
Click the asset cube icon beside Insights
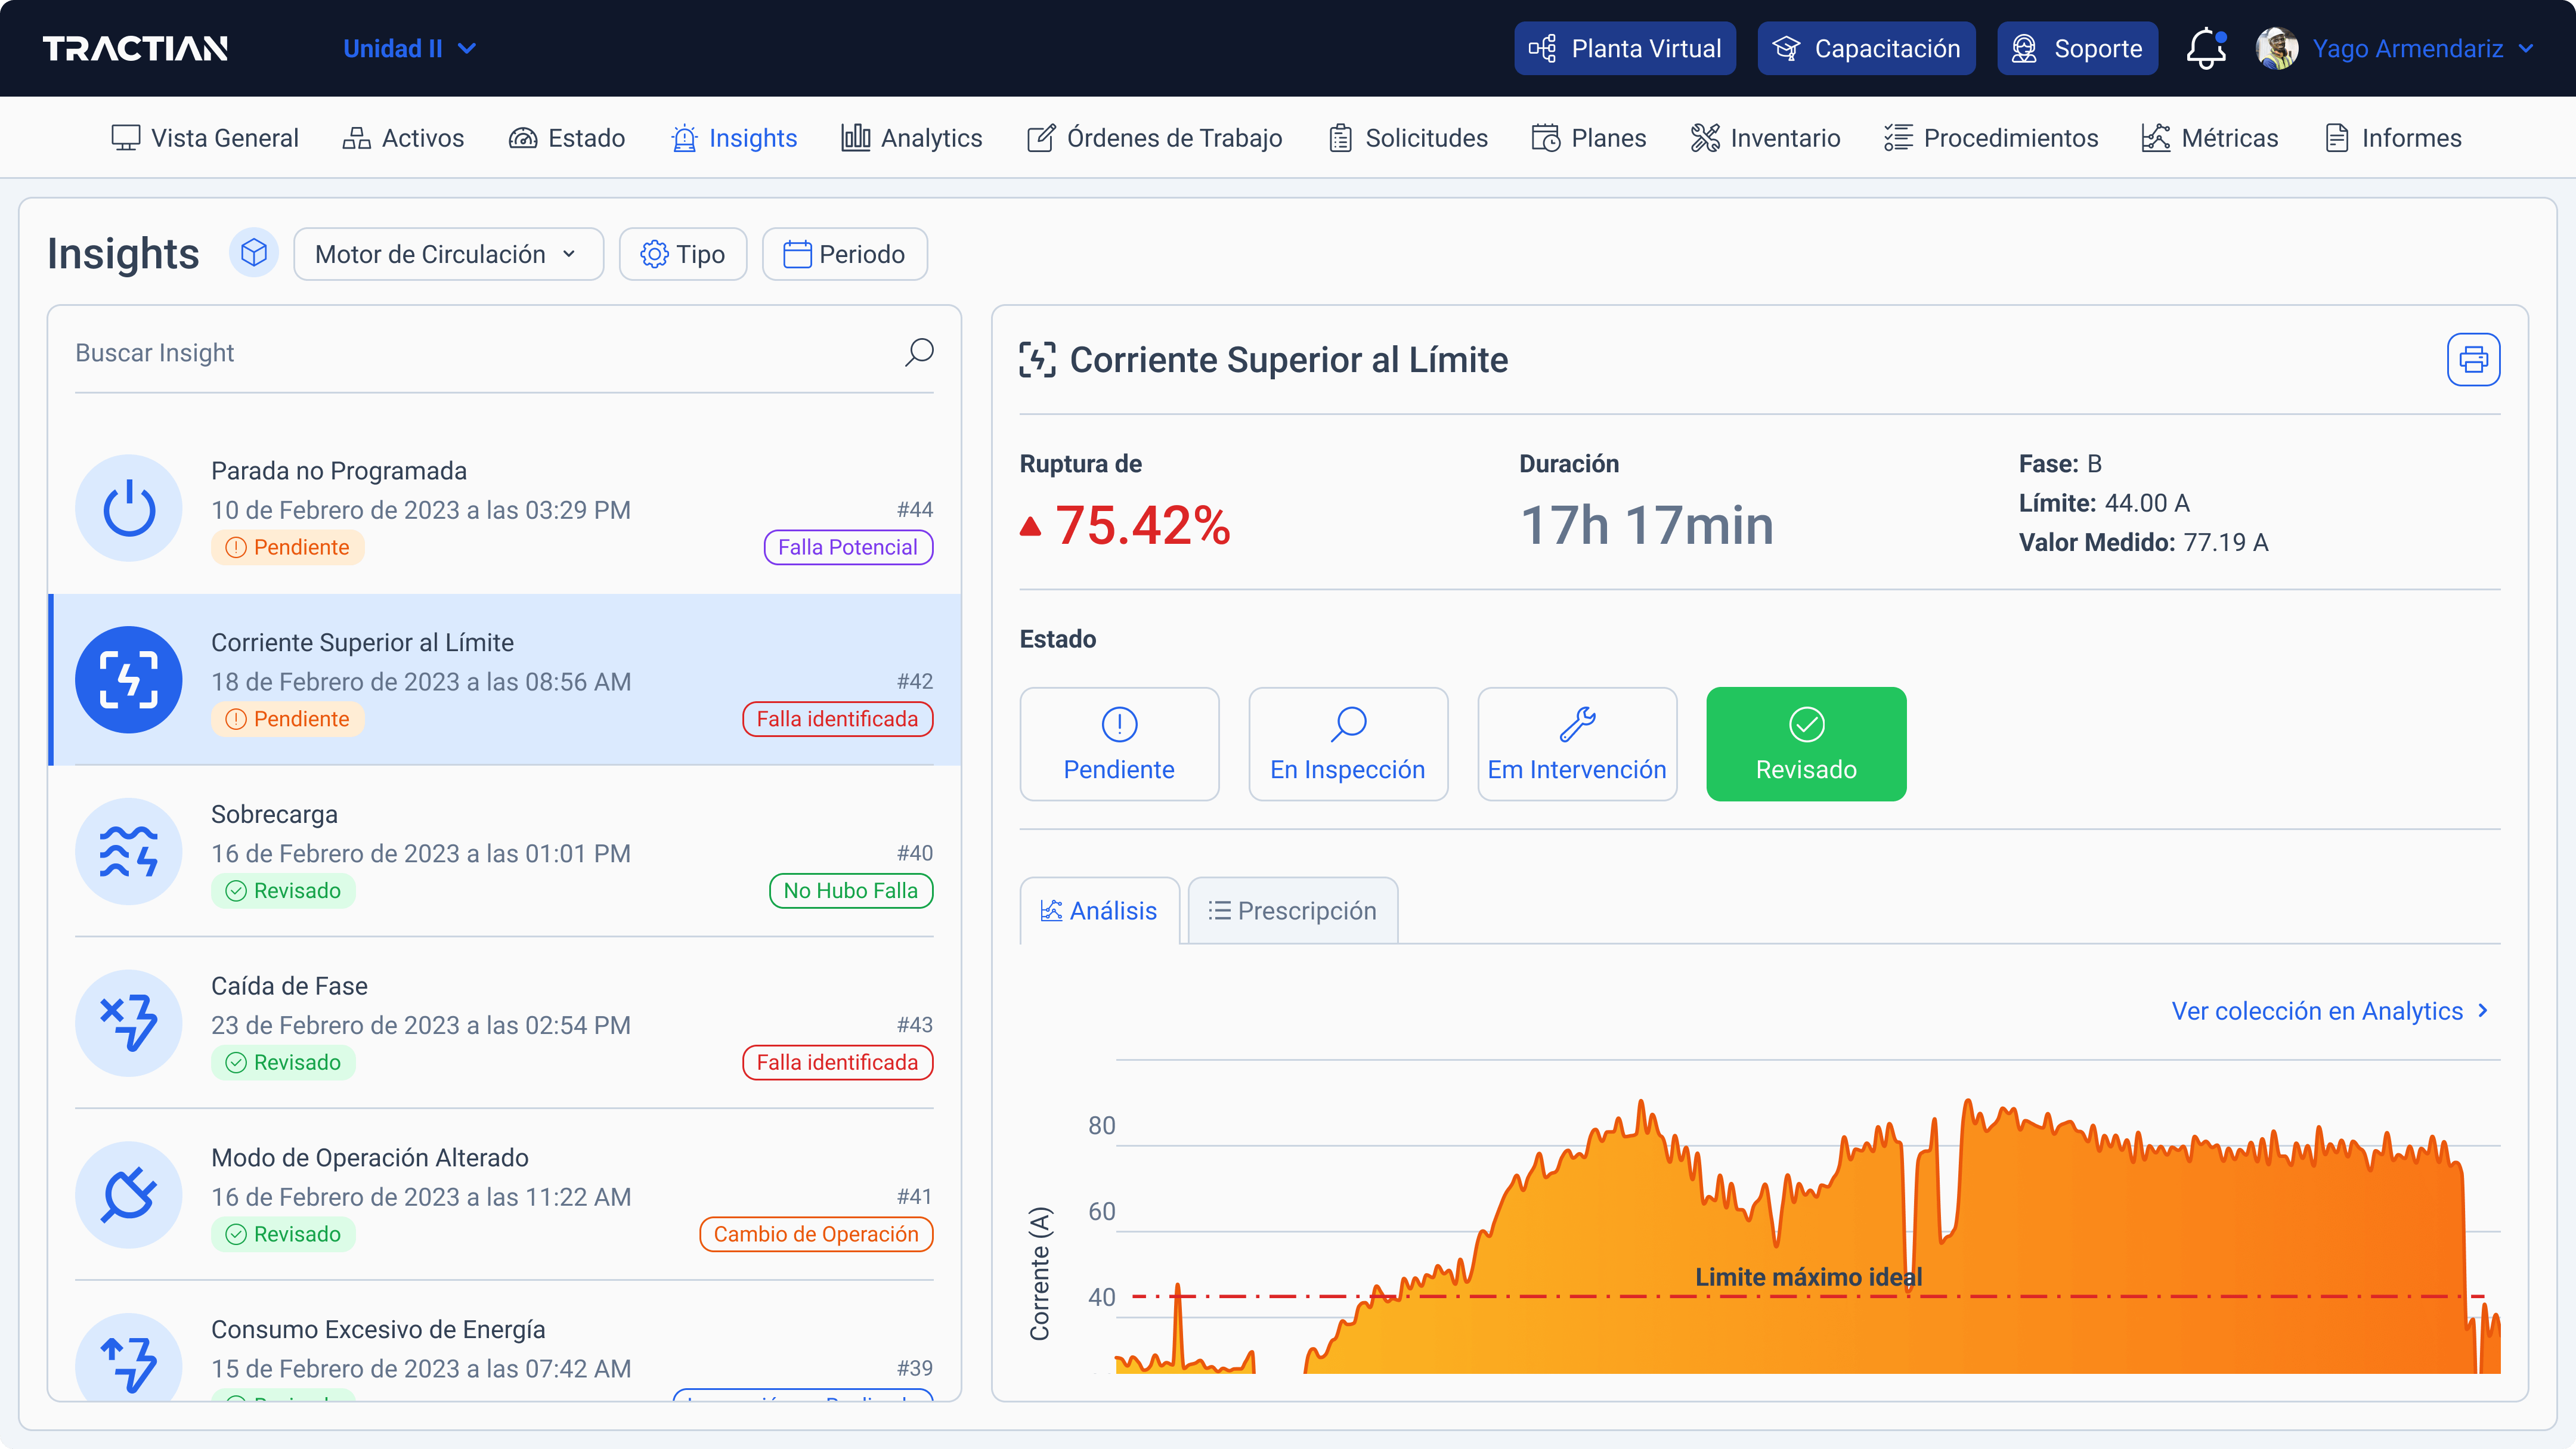click(x=254, y=253)
